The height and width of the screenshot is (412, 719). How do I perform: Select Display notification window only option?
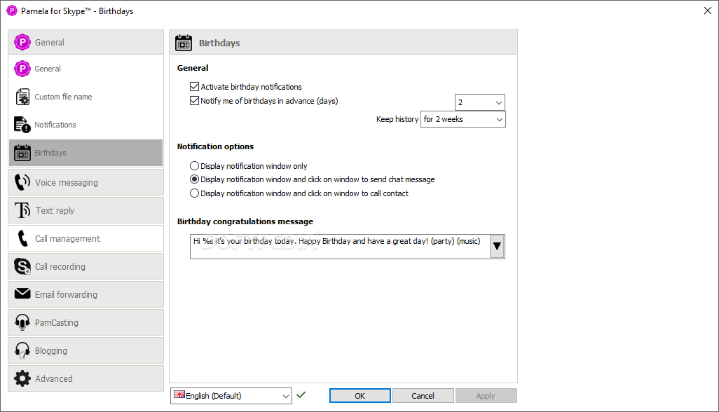pos(194,166)
